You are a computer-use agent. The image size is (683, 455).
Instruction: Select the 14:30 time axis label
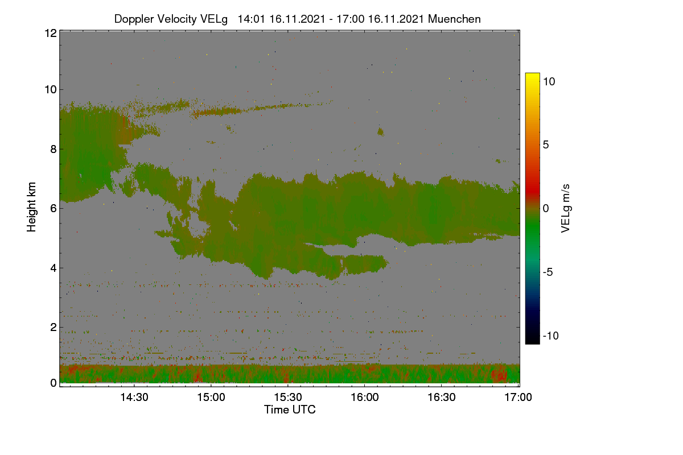134,397
